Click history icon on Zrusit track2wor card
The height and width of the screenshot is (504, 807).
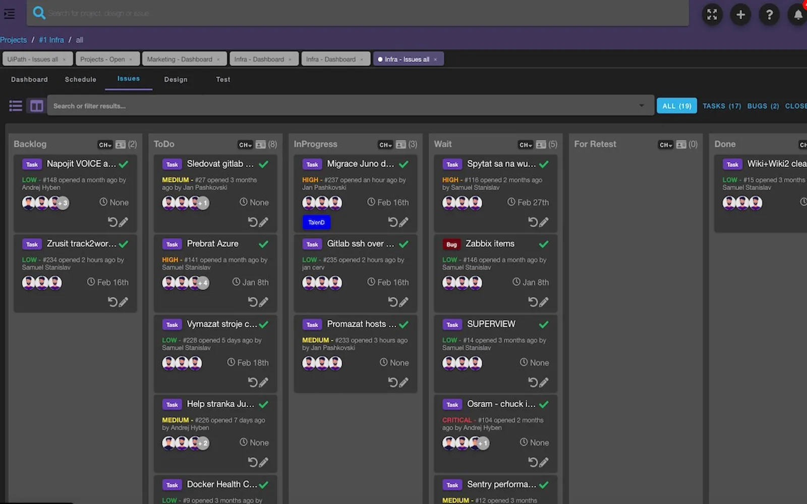click(112, 302)
